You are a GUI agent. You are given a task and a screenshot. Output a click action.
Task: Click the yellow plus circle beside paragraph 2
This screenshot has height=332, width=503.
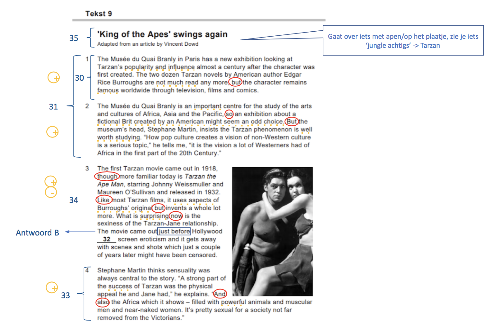[x=53, y=132]
